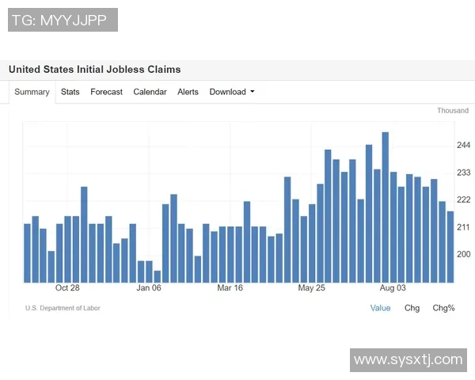The width and height of the screenshot is (475, 380).
Task: Click the tallest bar in the chart
Action: [x=385, y=207]
